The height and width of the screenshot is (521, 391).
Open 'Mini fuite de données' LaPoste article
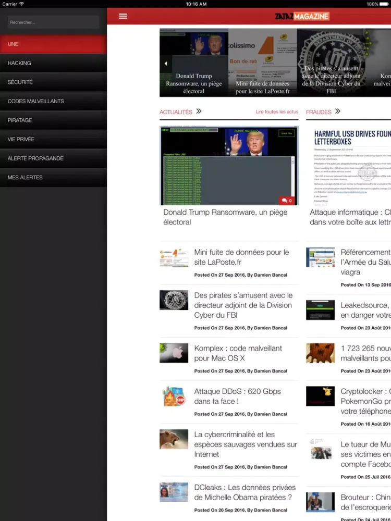(x=241, y=257)
